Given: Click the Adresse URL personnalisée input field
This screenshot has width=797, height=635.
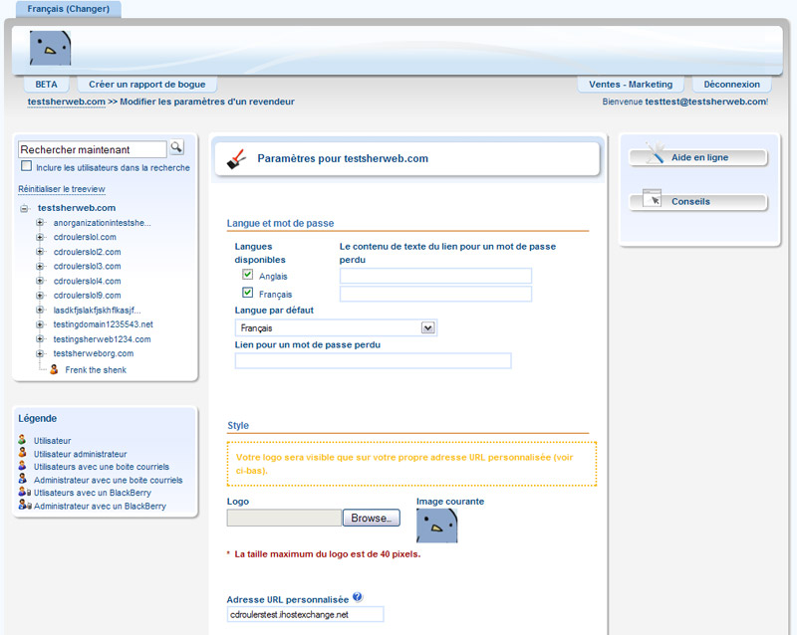Looking at the screenshot, I should point(305,614).
